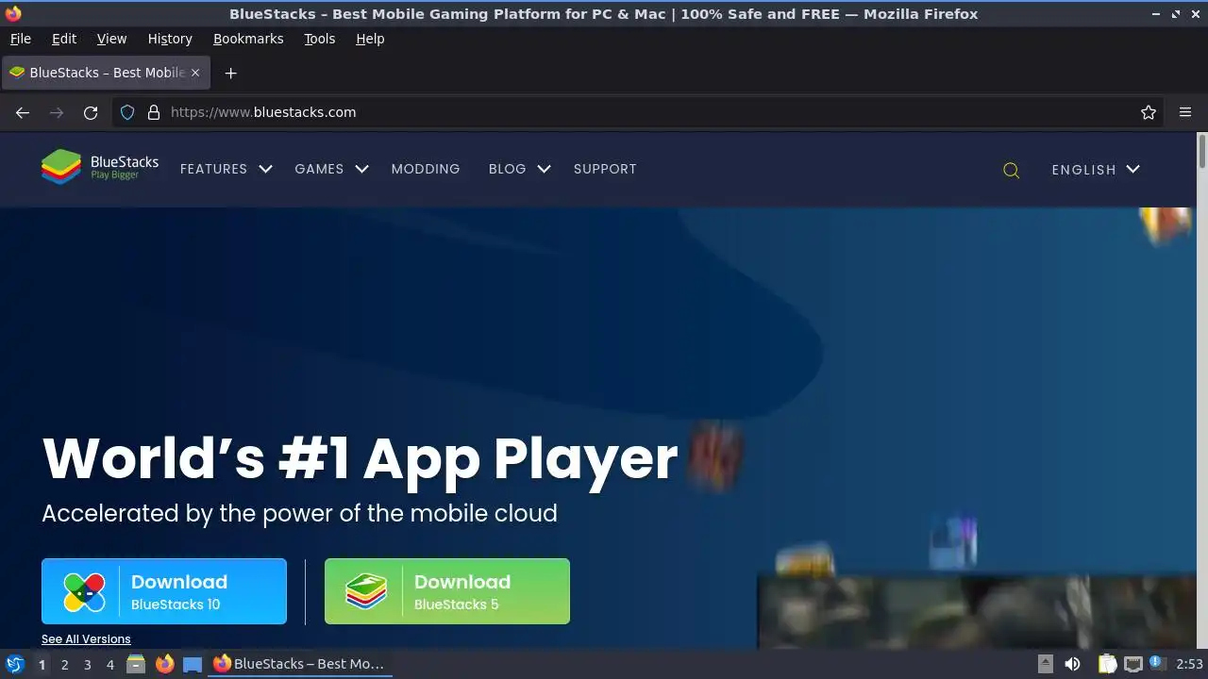Click the 'Accelerated by the power' subtitle
Screen dimensions: 1208x679
coord(299,513)
